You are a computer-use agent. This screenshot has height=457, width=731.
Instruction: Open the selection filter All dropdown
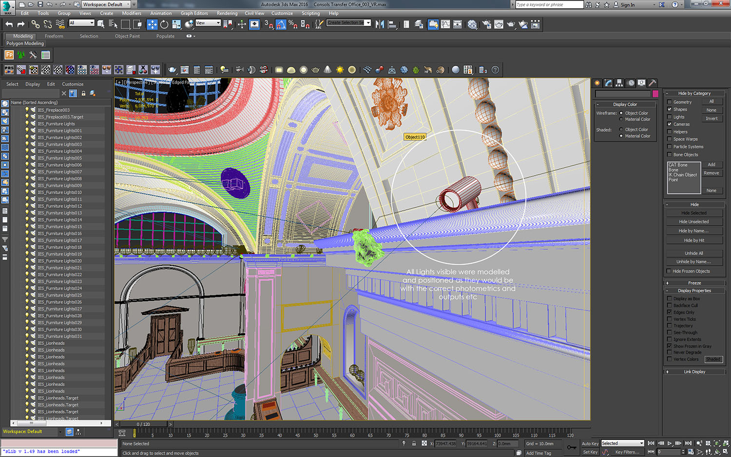(x=81, y=23)
